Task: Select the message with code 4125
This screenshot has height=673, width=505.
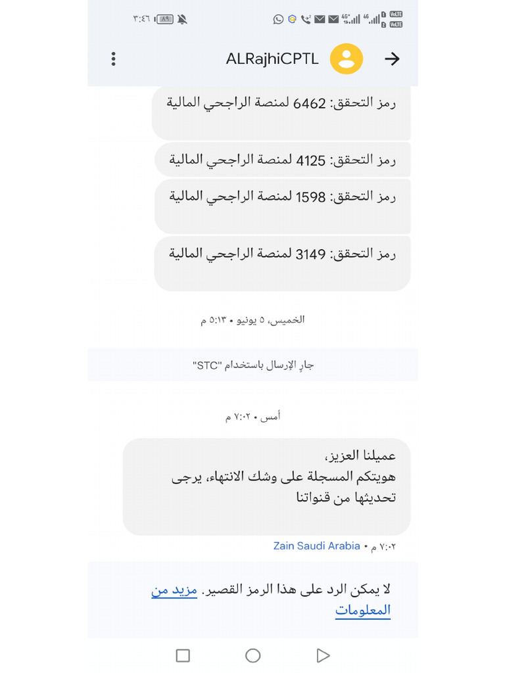Action: [x=282, y=160]
